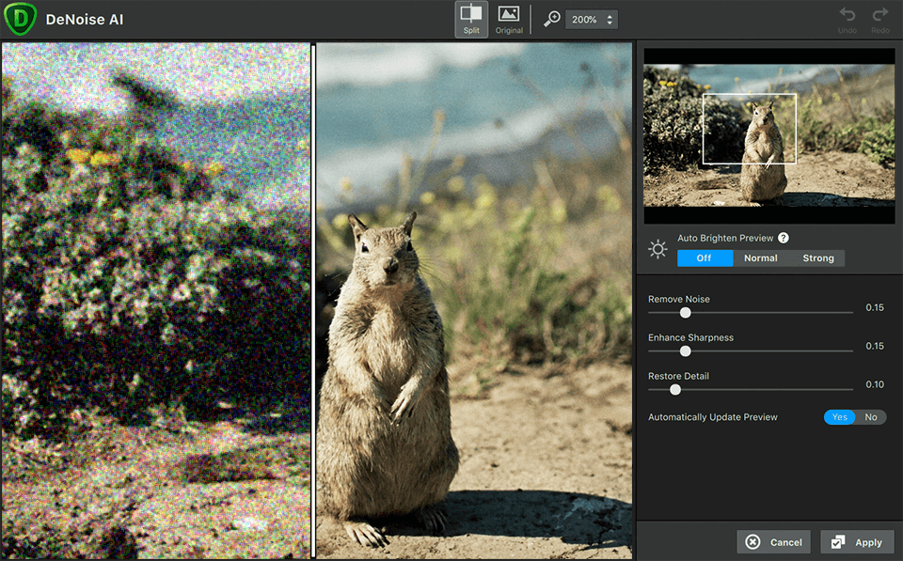903x561 pixels.
Task: Open the Auto Brighten Preview help question mark
Action: (785, 238)
